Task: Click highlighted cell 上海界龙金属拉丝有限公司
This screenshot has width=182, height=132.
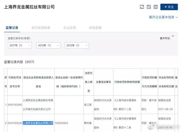Action: coord(38,123)
